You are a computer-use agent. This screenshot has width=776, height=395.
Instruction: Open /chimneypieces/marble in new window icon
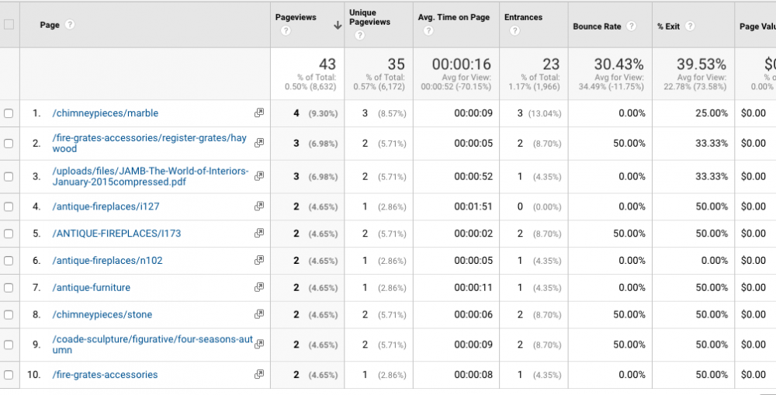pos(259,113)
